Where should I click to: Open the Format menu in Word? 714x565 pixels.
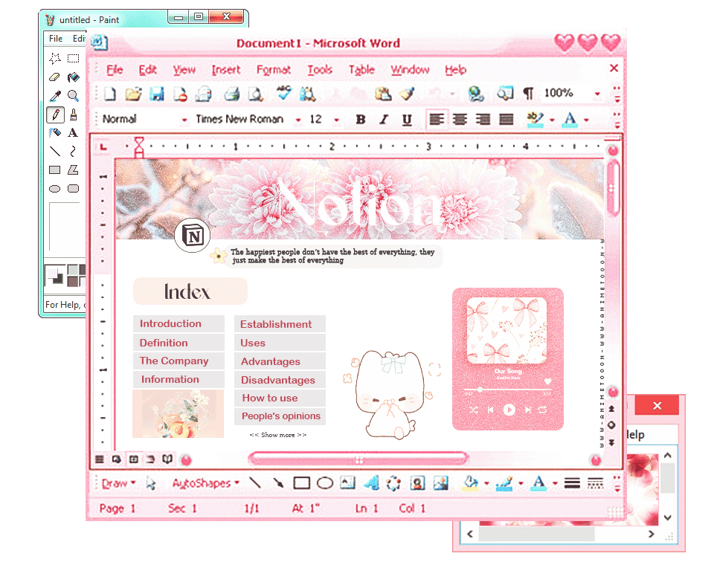tap(273, 70)
